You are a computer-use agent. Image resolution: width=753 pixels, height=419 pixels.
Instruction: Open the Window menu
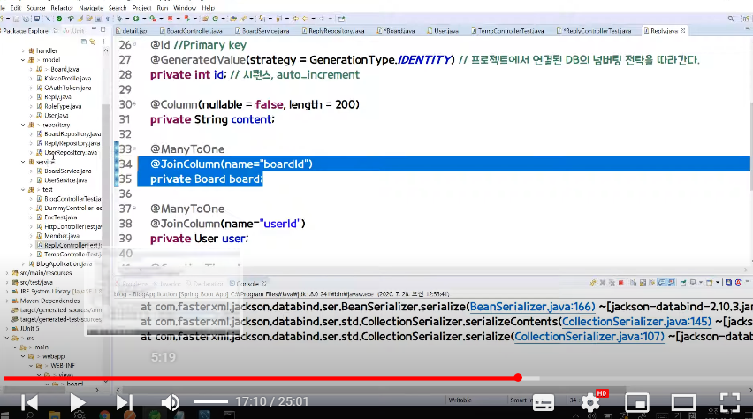[x=185, y=8]
